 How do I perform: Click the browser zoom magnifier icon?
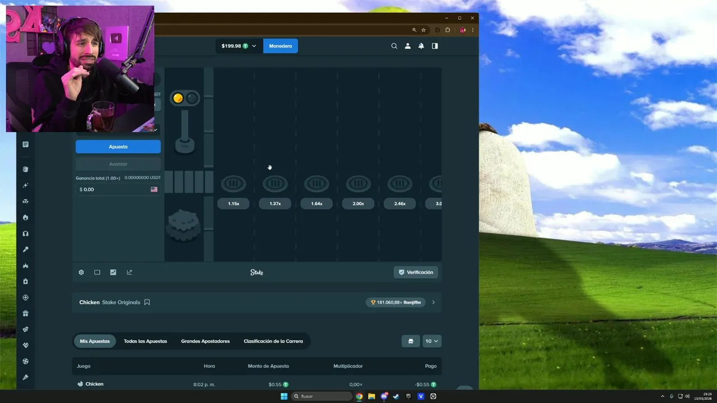pos(415,30)
